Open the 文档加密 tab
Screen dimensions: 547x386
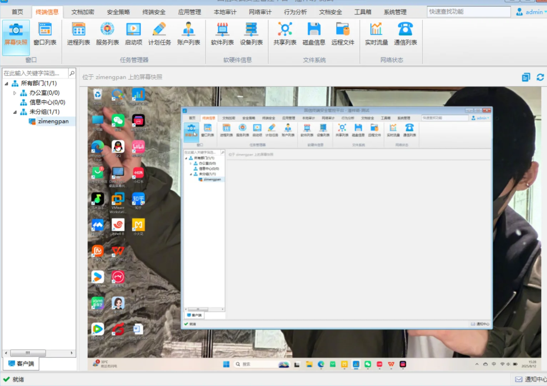[83, 12]
